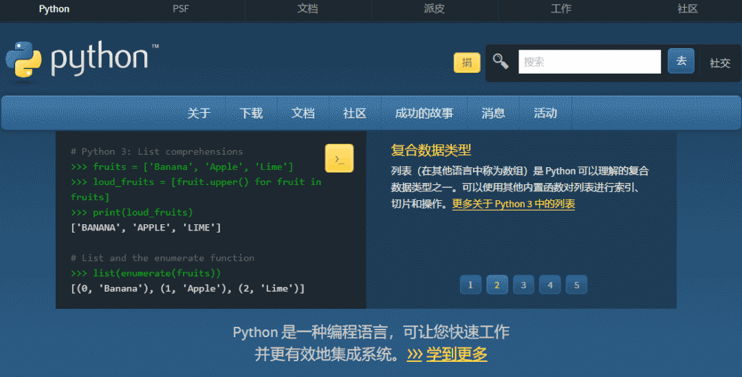This screenshot has height=377, width=742.
Task: Open 更多关于 Python 3 中的列表 link
Action: 513,204
